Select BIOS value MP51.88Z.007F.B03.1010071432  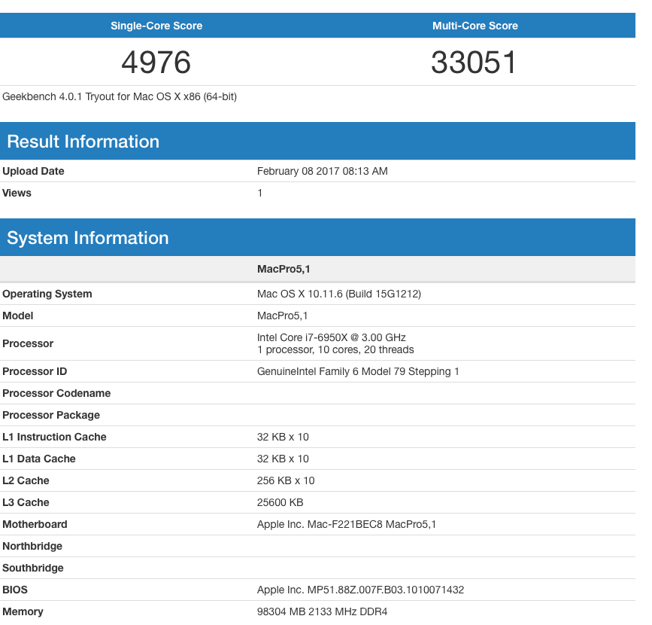pyautogui.click(x=386, y=590)
